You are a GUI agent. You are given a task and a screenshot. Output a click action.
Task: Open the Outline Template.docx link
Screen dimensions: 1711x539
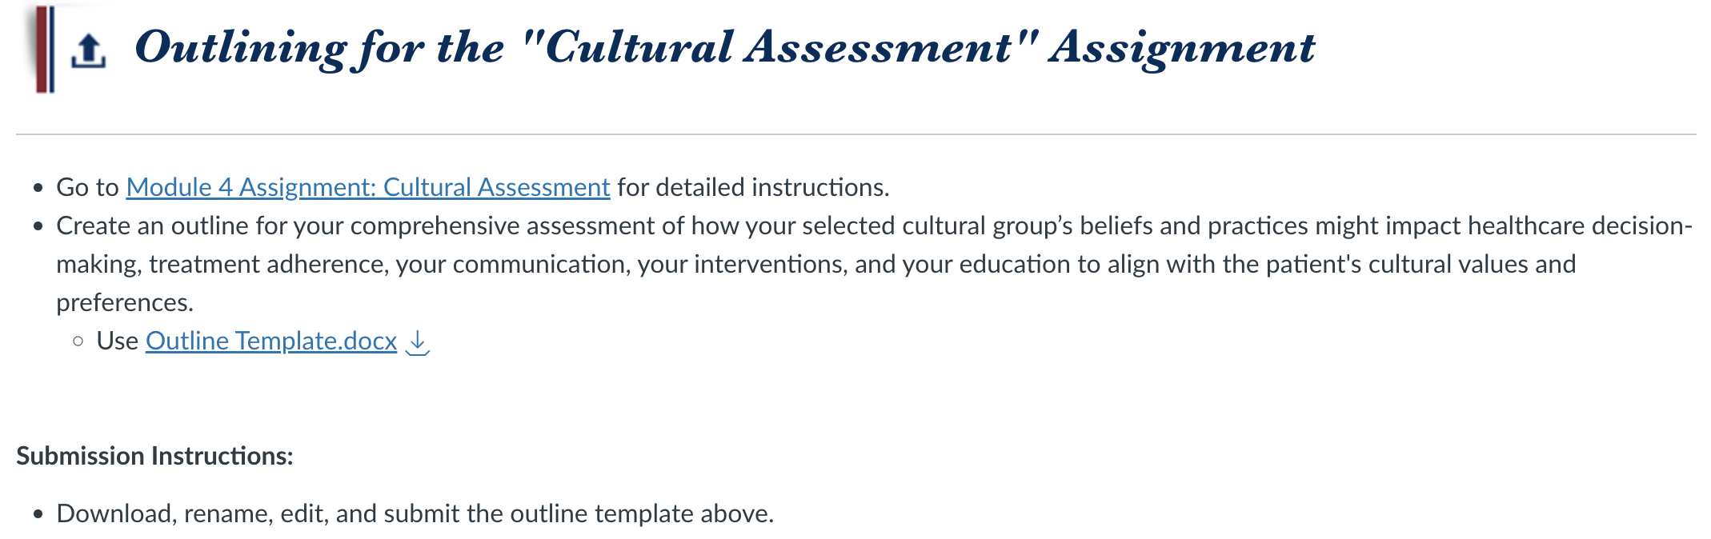pyautogui.click(x=271, y=341)
